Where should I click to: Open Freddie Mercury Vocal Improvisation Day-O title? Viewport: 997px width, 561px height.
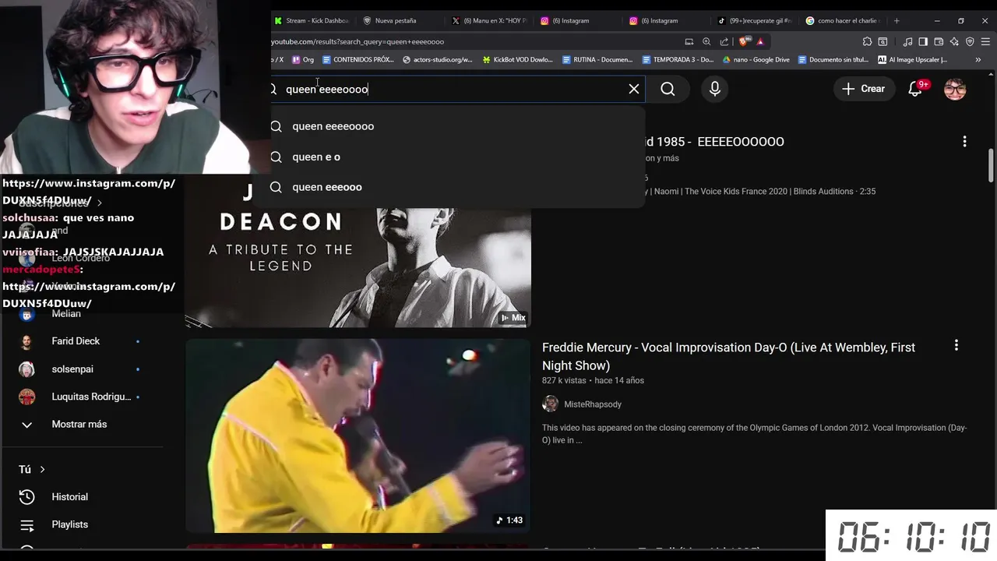click(x=728, y=356)
